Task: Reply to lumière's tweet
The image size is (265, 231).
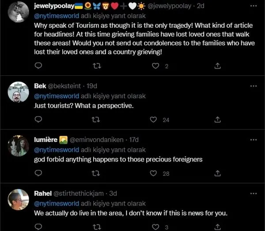Action: click(38, 173)
